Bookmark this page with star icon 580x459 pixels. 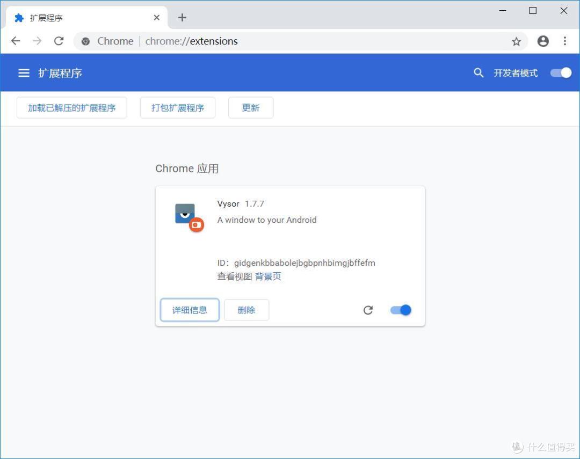click(x=517, y=41)
